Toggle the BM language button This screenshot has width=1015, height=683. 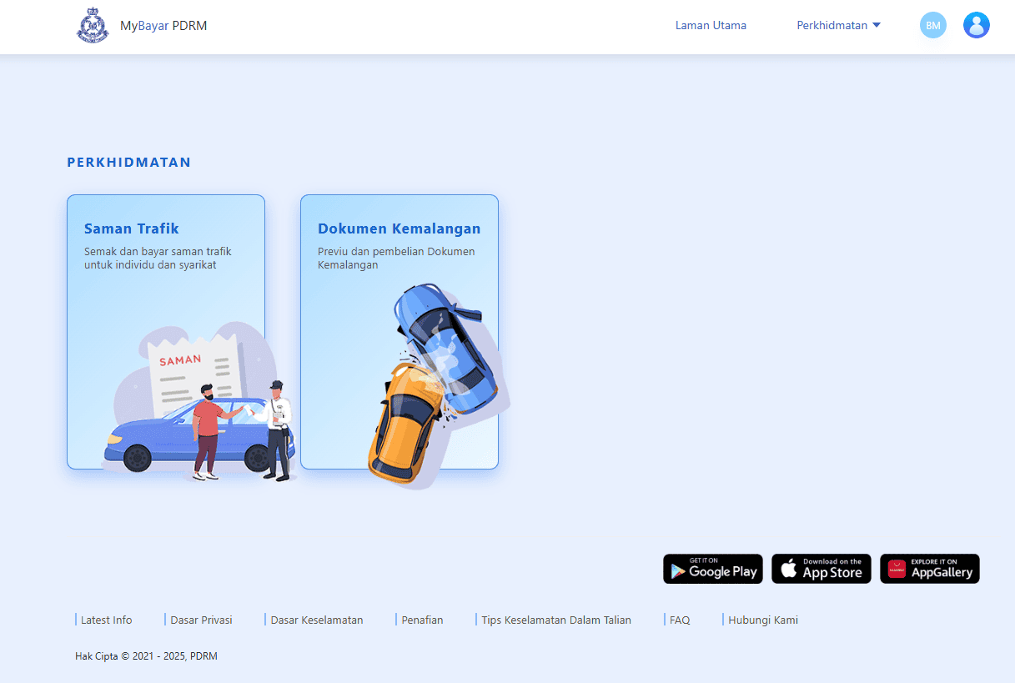click(x=932, y=26)
